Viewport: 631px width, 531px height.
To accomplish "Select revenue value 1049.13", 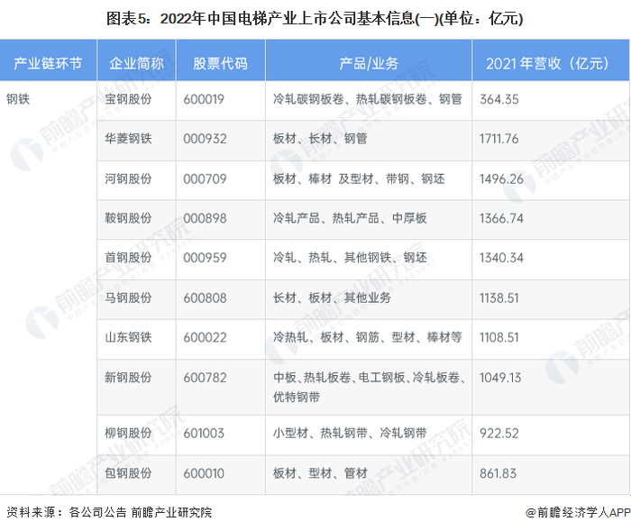I will [x=500, y=378].
